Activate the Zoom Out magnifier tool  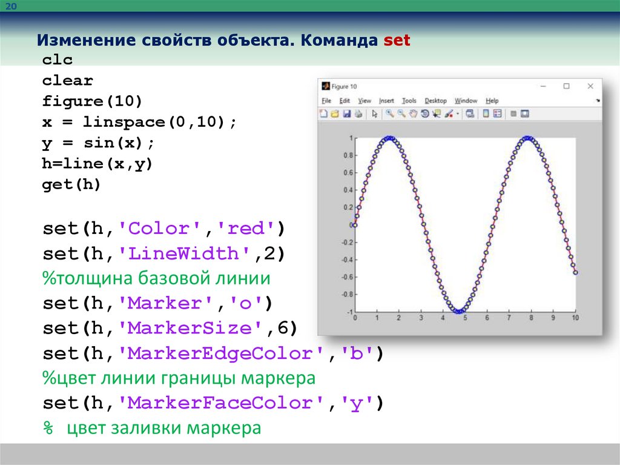pyautogui.click(x=402, y=114)
